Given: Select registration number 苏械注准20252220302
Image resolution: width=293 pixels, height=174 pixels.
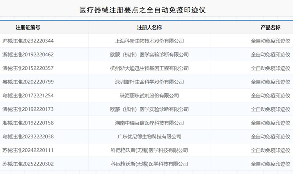Looking at the screenshot, I should click(28, 164).
